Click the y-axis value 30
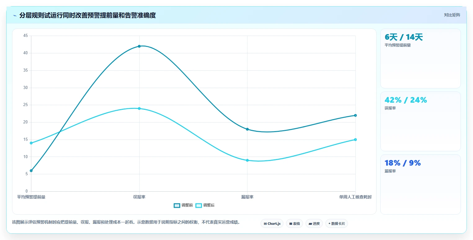The width and height of the screenshot is (473, 240). tap(25, 88)
